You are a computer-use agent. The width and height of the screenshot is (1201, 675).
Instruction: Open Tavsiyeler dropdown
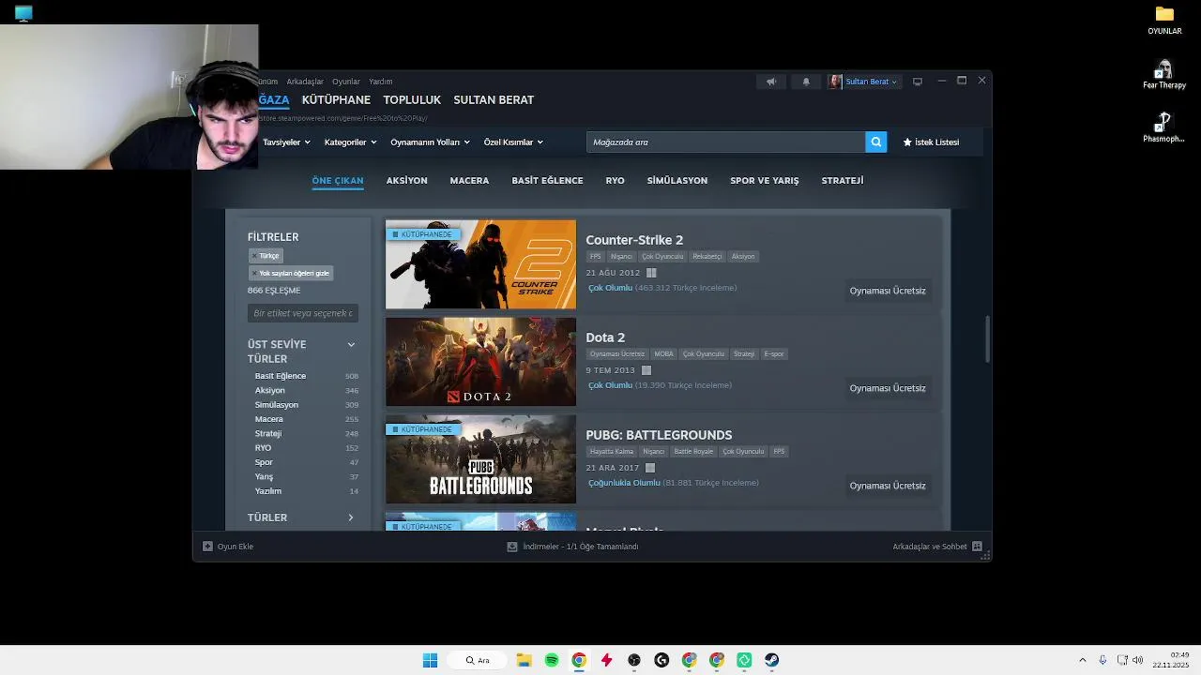coord(286,142)
